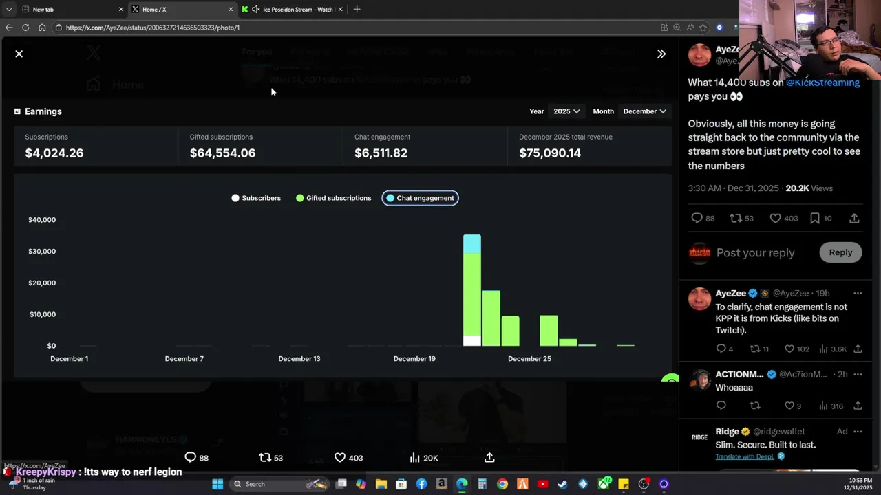Open more options on the Ridge ad
Screen dimensions: 881x495
pos(858,432)
